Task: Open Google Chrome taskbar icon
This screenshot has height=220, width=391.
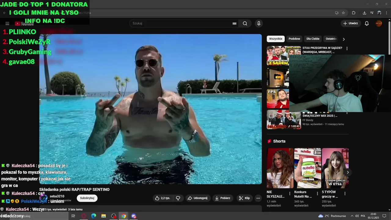Action: pos(124,216)
